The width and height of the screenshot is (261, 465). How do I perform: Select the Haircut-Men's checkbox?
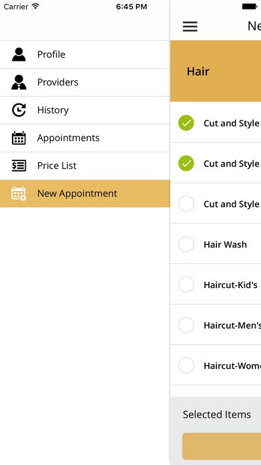[186, 325]
